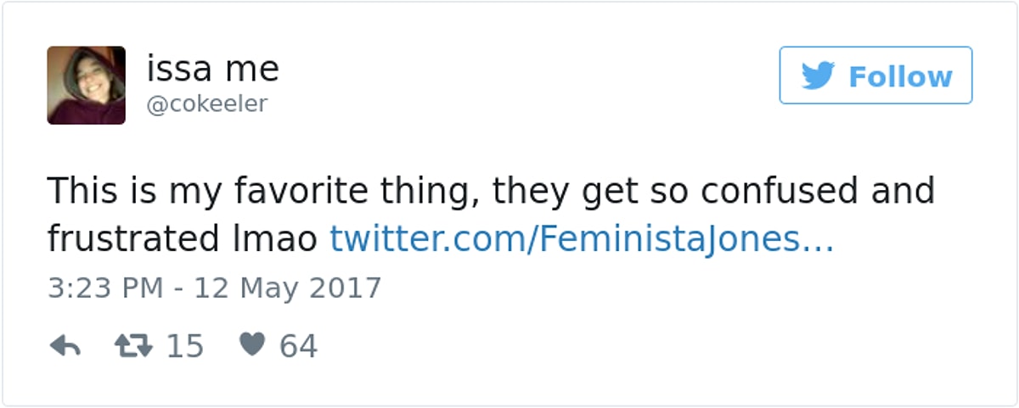Retweet using the retweet arrows icon

click(x=132, y=345)
